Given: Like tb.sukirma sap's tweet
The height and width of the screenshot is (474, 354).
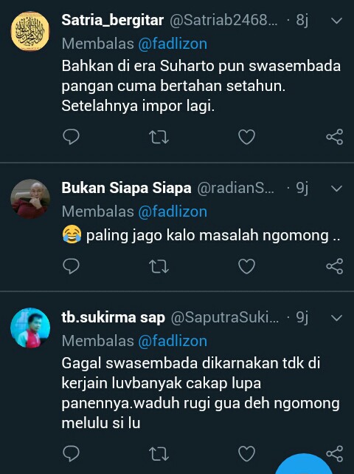Looking at the screenshot, I should point(246,454).
